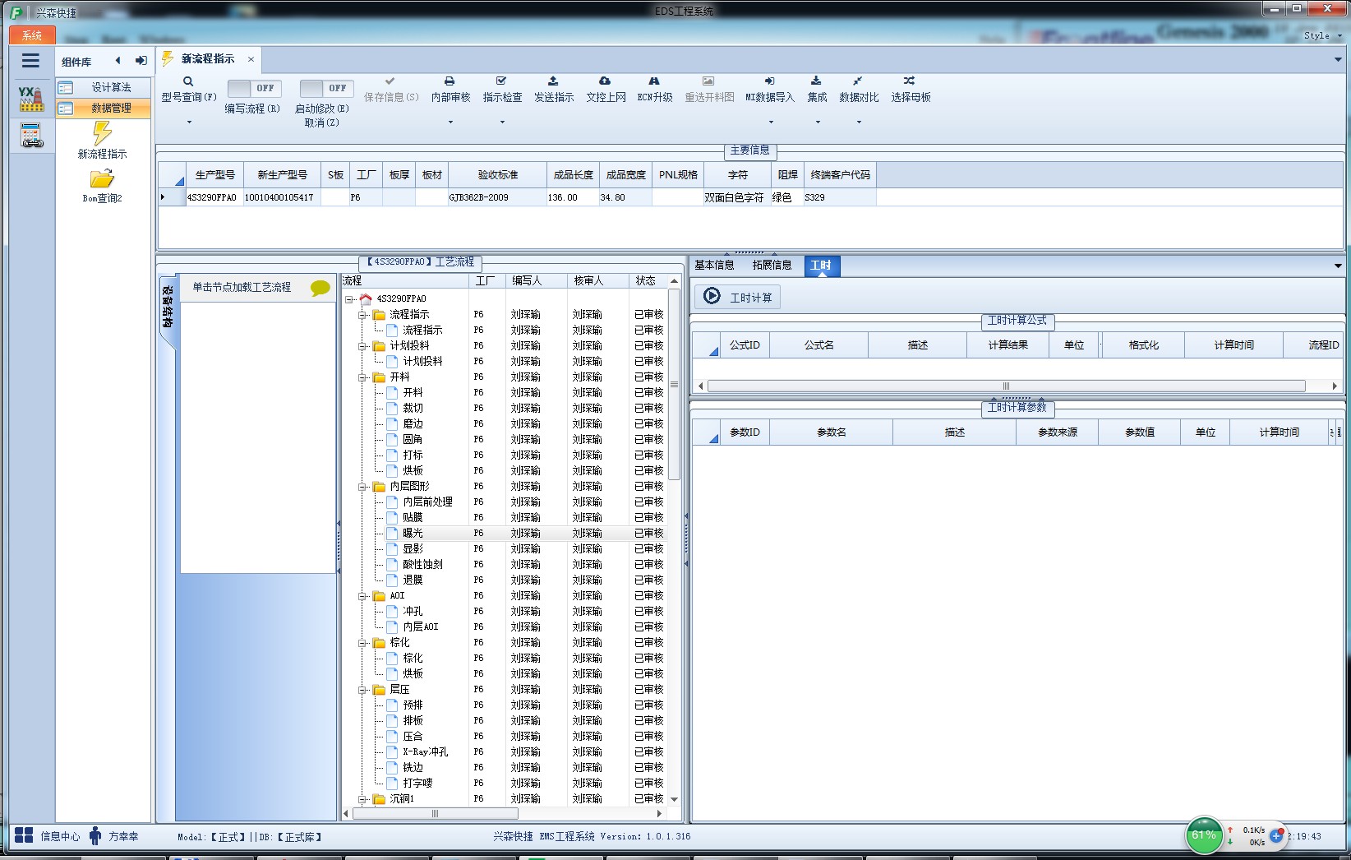
Task: Click the 组件库 pin/login arrow icon
Action: coord(141,61)
